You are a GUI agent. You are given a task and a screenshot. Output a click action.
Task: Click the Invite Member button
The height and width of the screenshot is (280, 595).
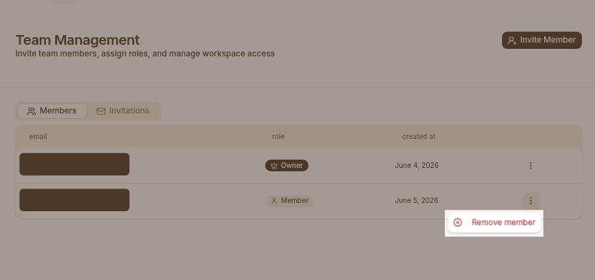point(541,40)
